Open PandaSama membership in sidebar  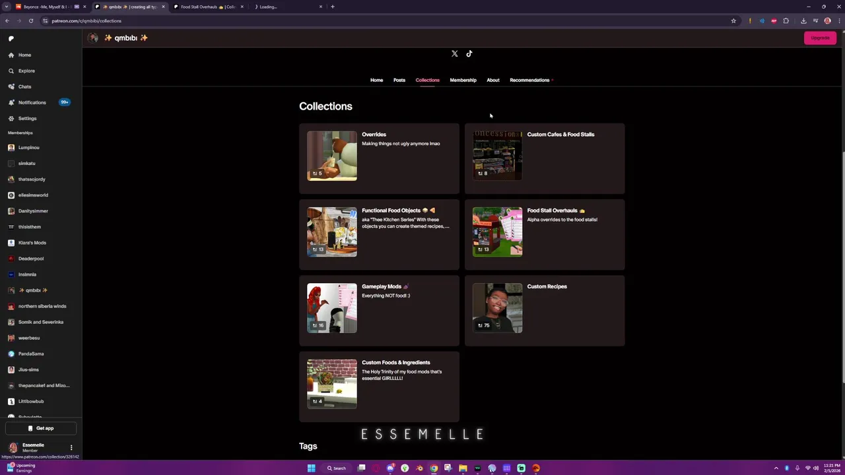coord(30,354)
